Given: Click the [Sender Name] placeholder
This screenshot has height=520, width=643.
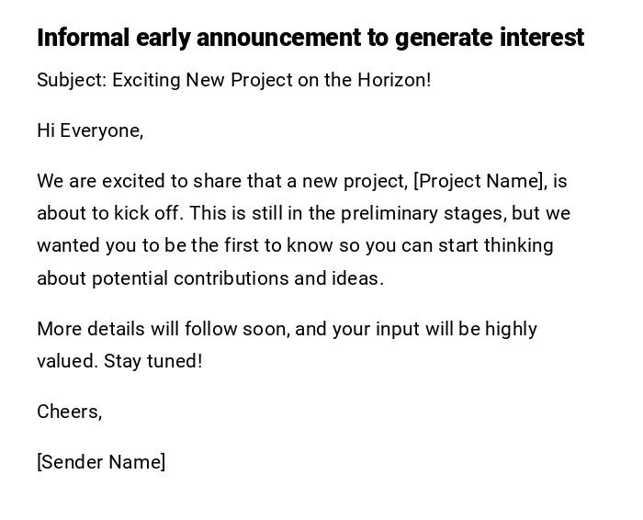Looking at the screenshot, I should tap(101, 462).
